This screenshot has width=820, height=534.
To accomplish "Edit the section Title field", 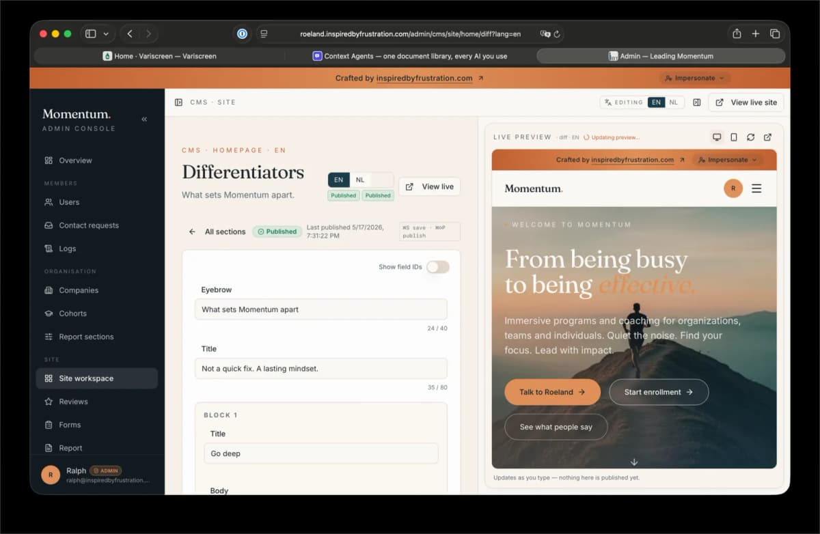I will [x=321, y=369].
